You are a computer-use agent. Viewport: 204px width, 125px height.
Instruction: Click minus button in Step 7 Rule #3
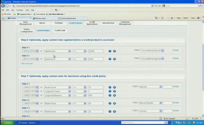click(110, 112)
